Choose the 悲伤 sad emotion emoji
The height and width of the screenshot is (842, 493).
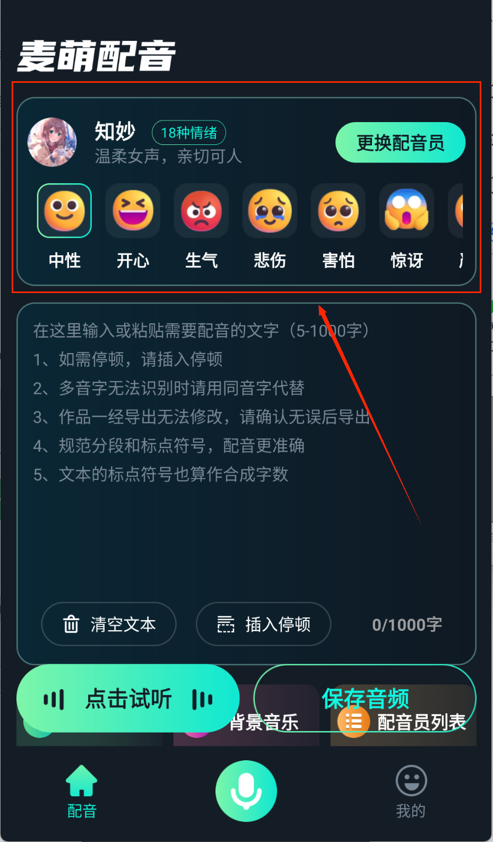[x=270, y=210]
